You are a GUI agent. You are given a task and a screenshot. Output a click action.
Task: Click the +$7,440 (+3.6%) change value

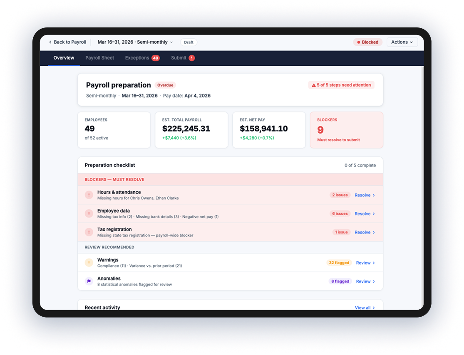pyautogui.click(x=179, y=138)
